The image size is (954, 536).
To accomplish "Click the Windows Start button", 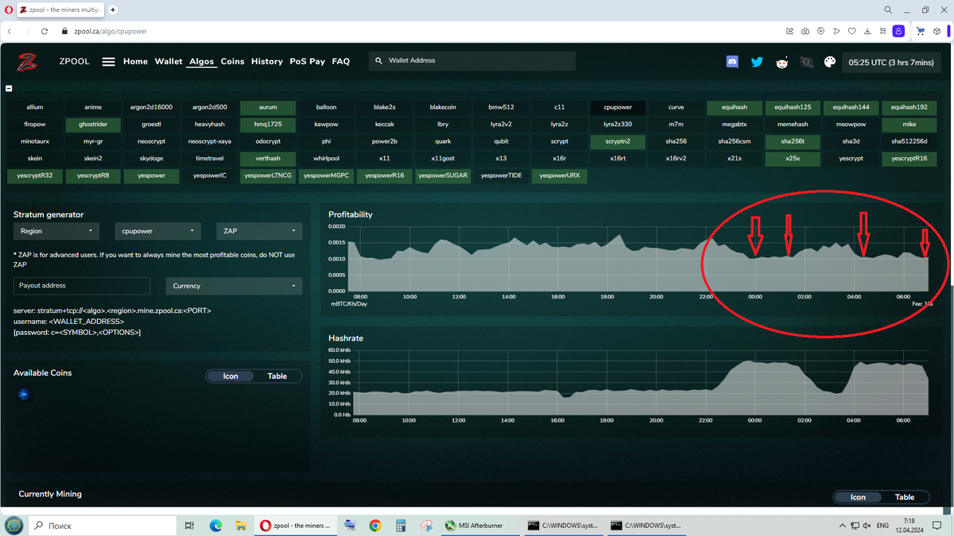I will 14,526.
